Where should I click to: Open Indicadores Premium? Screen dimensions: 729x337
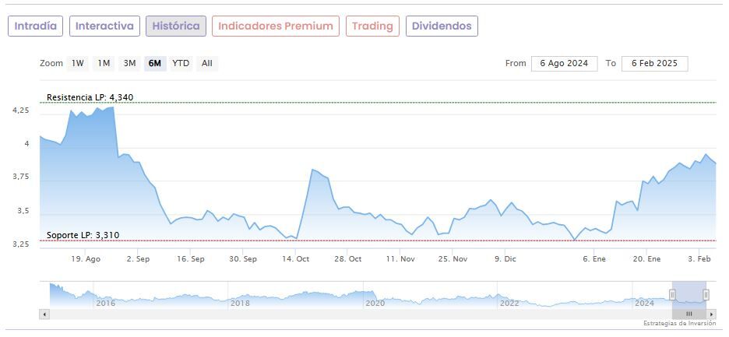(x=276, y=26)
